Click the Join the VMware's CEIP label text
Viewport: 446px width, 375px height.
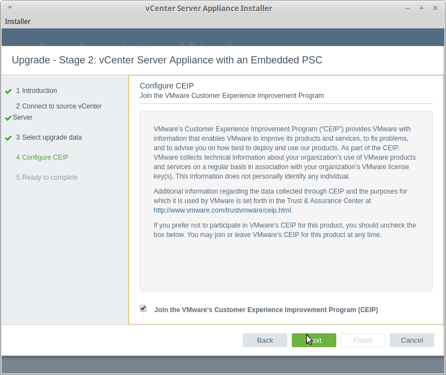click(x=266, y=309)
